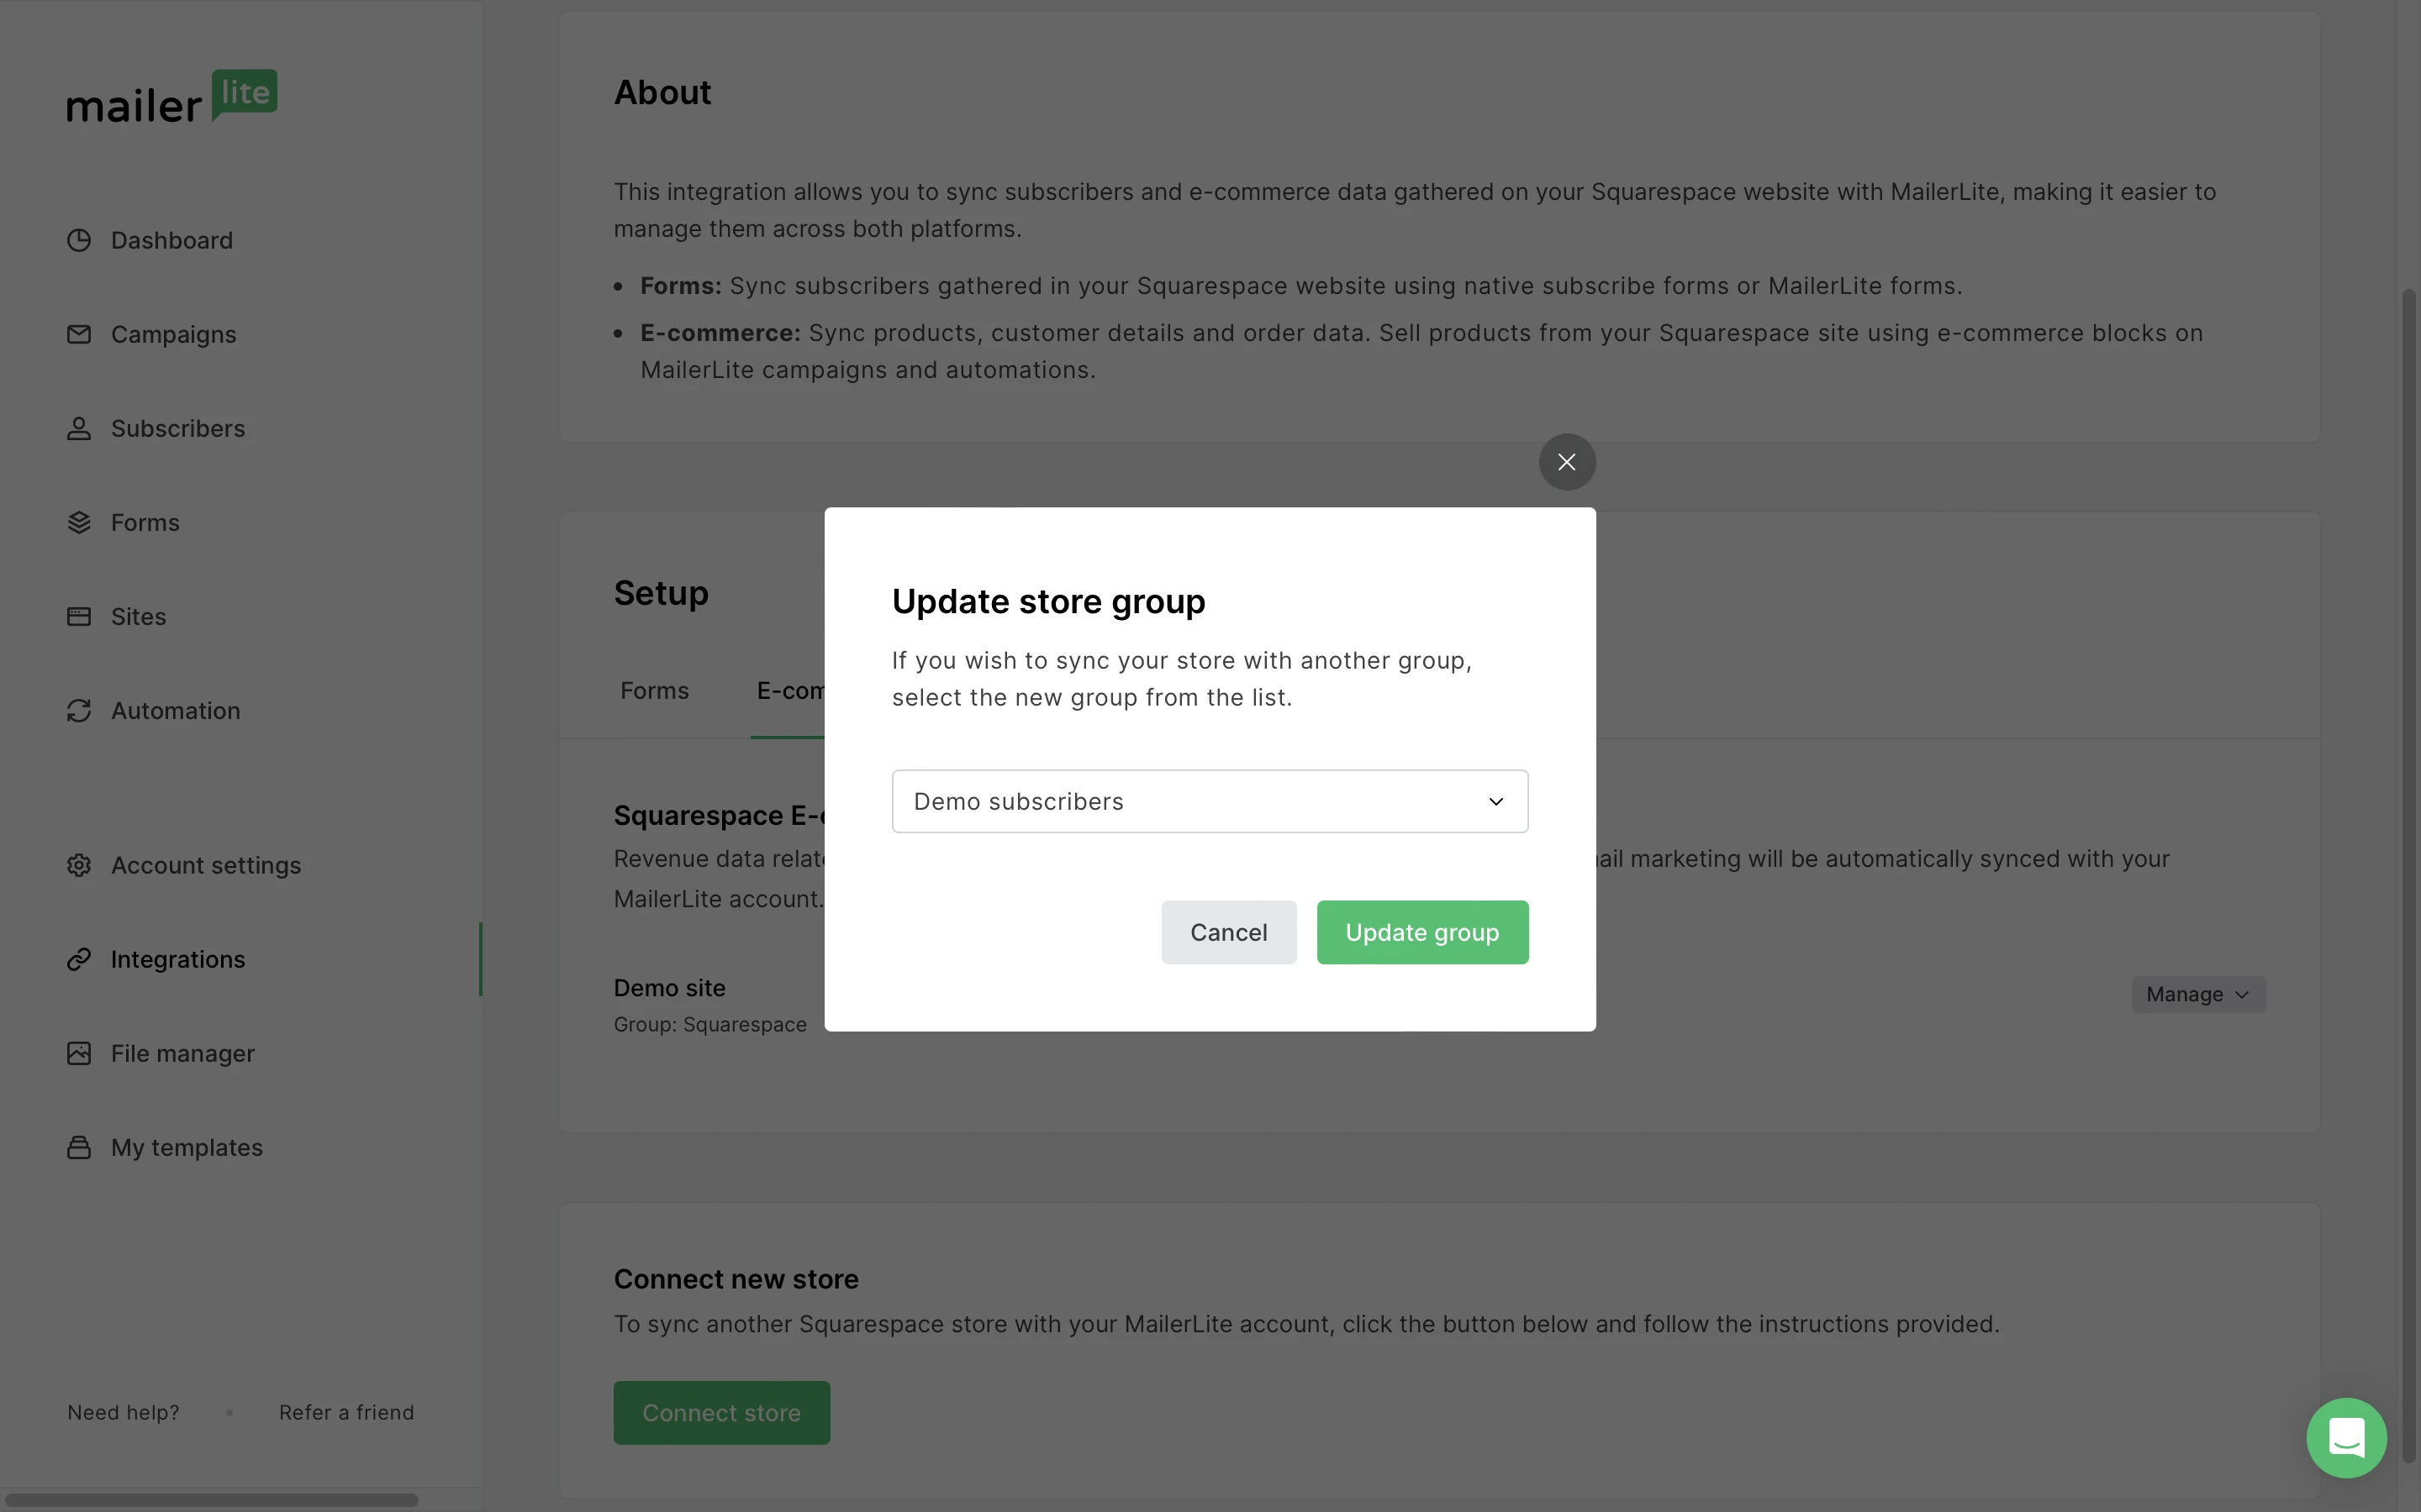Screen dimensions: 2421x1512
Task: Click the Forms layers icon in sidebar
Action: coord(79,523)
